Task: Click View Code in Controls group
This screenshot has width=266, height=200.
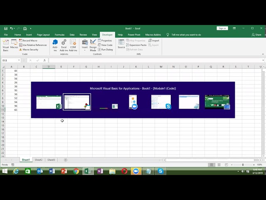Action: (x=105, y=45)
